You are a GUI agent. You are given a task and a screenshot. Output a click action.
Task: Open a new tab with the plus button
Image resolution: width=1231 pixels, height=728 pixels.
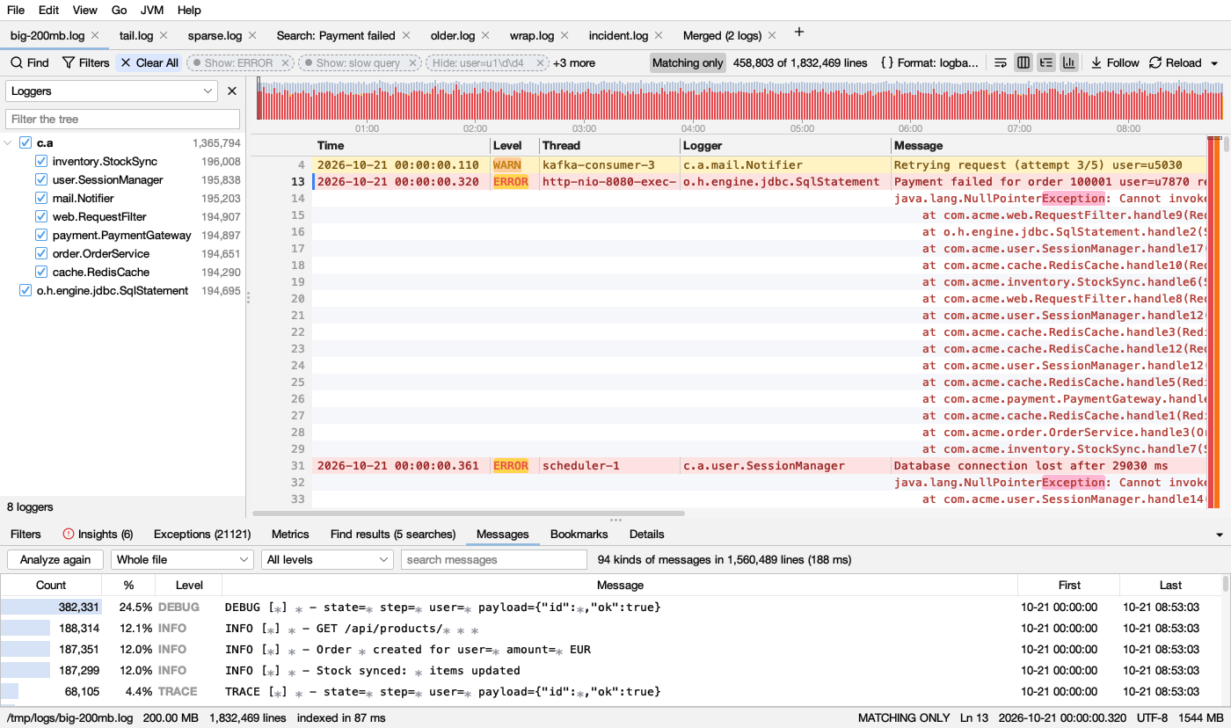798,33
